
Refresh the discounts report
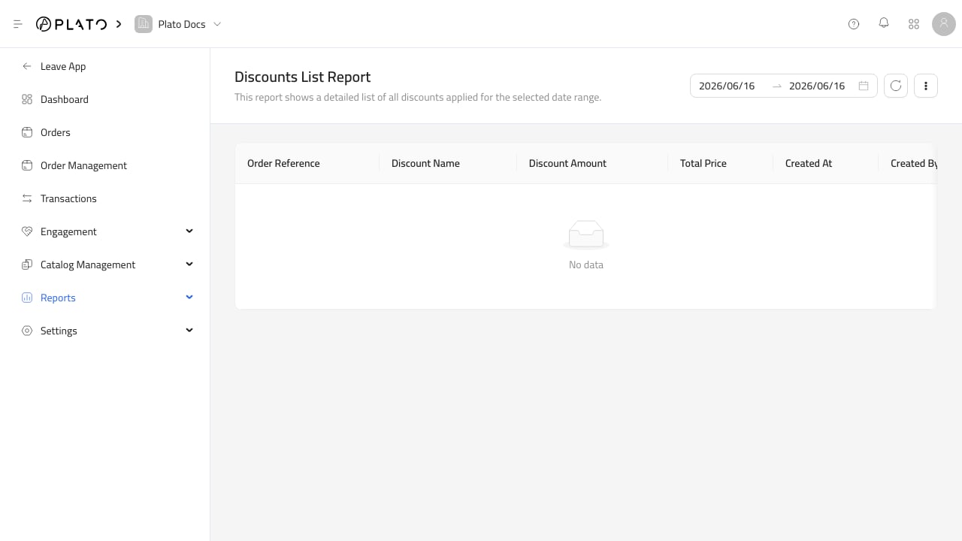(896, 86)
